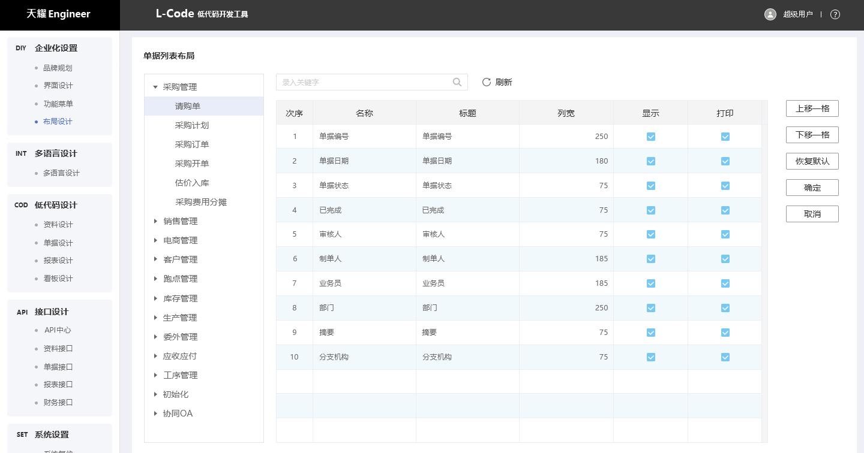The width and height of the screenshot is (864, 453).
Task: Toggle 显示 checkbox for 分支机构 row
Action: point(651,357)
